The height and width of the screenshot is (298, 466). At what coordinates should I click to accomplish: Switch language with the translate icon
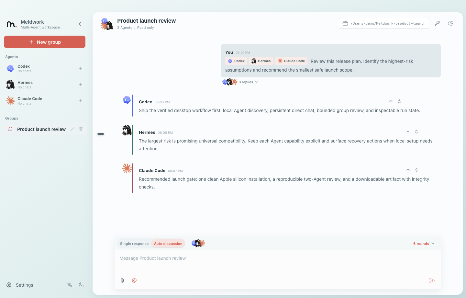tap(70, 285)
